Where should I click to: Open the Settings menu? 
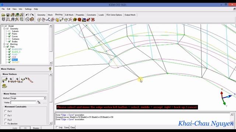click(x=28, y=9)
